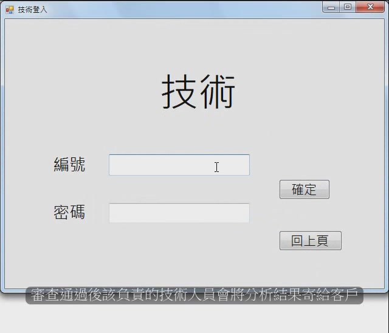Click empty space between 確定 and 回上頁 buttons
The height and width of the screenshot is (333, 389).
(x=310, y=215)
